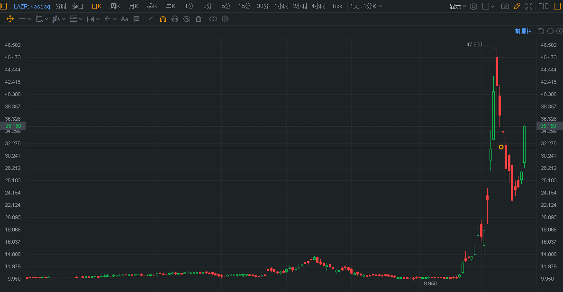The width and height of the screenshot is (563, 292).
Task: Delete drawings with the trash icon
Action: [199, 19]
